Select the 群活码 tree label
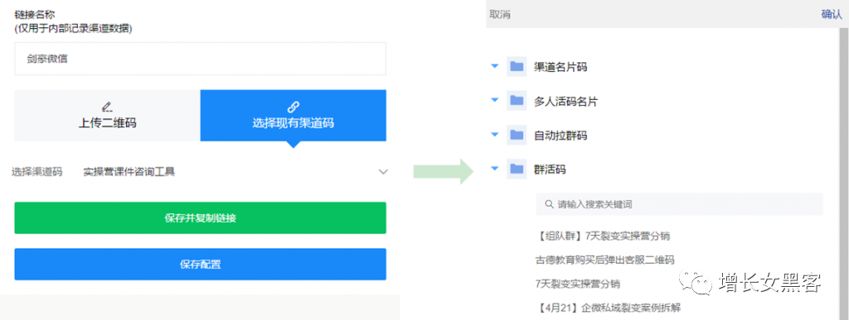849x320 pixels. click(550, 170)
